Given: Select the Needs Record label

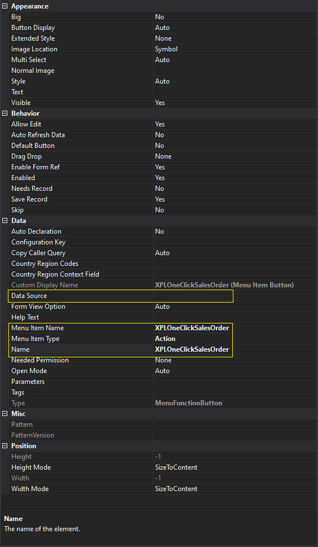Looking at the screenshot, I should tap(32, 189).
